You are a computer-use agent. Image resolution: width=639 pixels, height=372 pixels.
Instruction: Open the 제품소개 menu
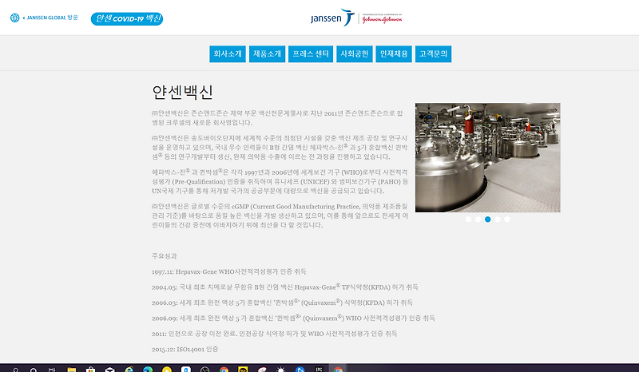[267, 53]
